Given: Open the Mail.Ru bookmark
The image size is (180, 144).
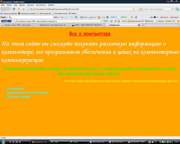Looking at the screenshot, I should pyautogui.click(x=73, y=13).
